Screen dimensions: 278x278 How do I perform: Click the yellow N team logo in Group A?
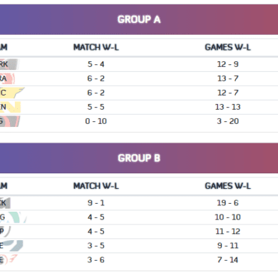pos(11,107)
